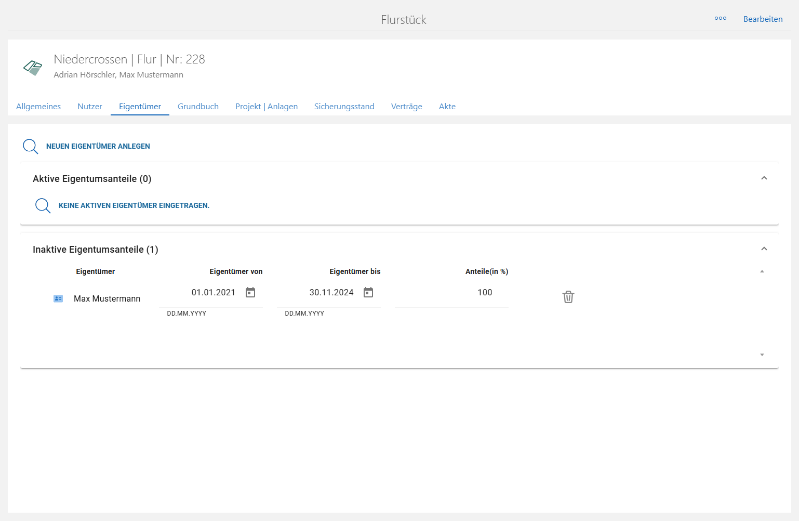Click the Flurstück parcel icon in header
Screen dimensions: 799x521
coord(33,68)
